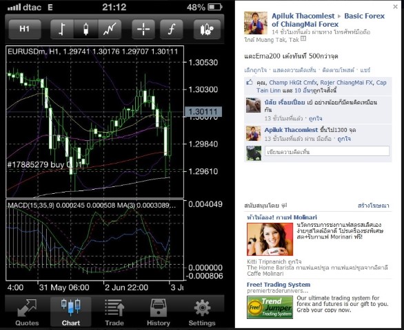Open the Free! Trading System ad
The height and width of the screenshot is (330, 404).
coord(279,285)
